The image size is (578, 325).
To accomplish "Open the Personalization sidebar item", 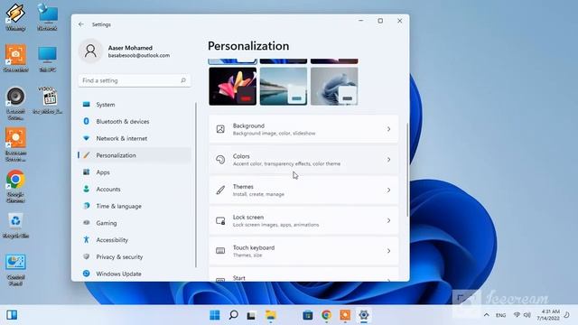I will pos(135,155).
